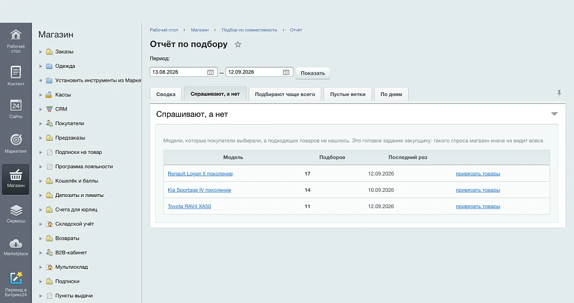Image resolution: width=574 pixels, height=303 pixels.
Task: Click привязать товары for Toyota RAV4 XA50
Action: (478, 206)
